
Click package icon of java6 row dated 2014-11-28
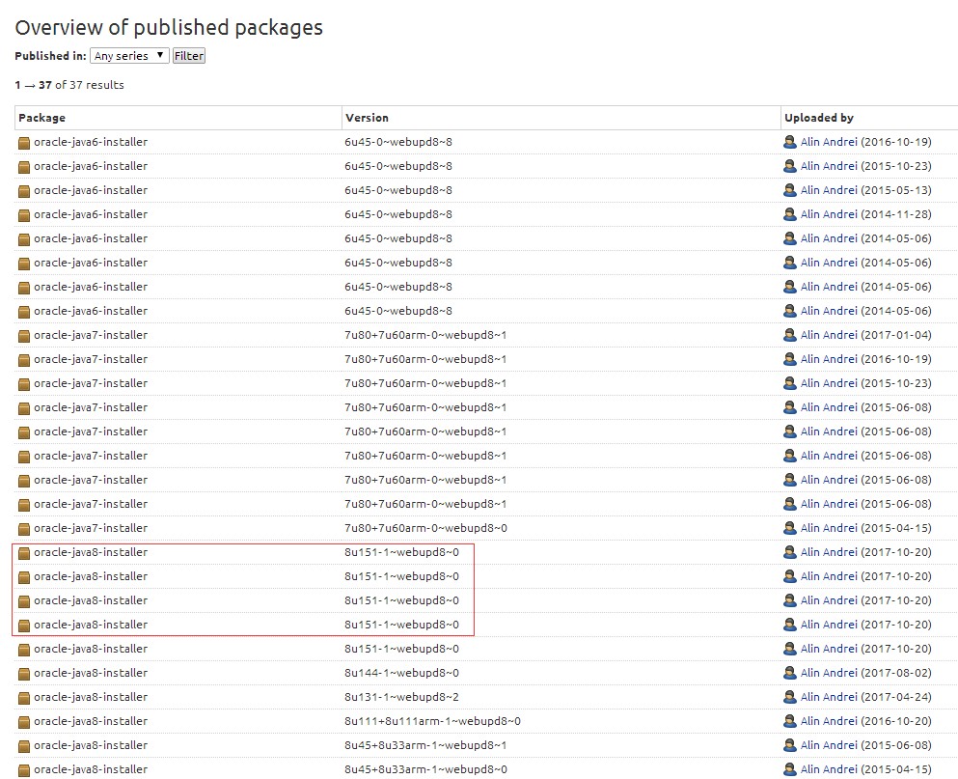pos(24,215)
